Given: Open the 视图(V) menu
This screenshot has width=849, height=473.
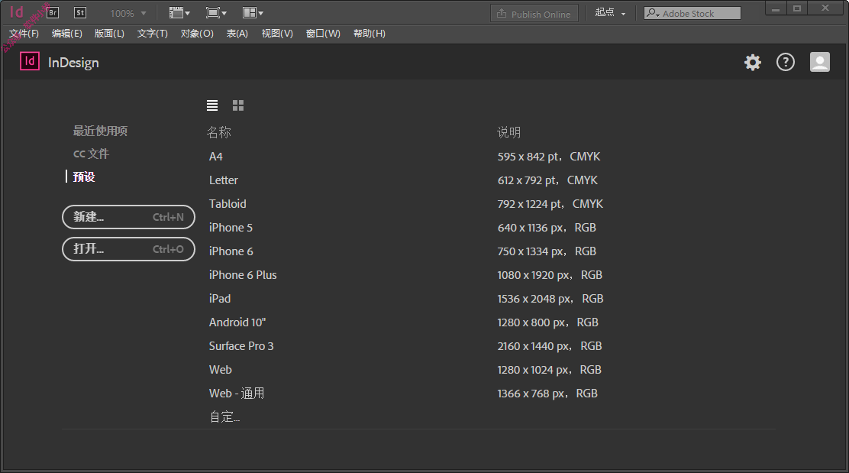Looking at the screenshot, I should click(x=277, y=34).
